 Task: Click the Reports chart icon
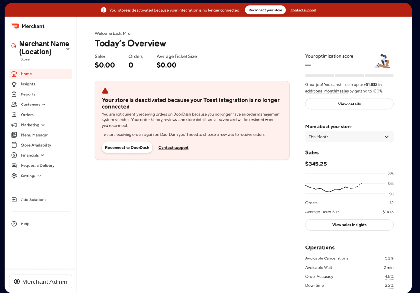point(14,94)
